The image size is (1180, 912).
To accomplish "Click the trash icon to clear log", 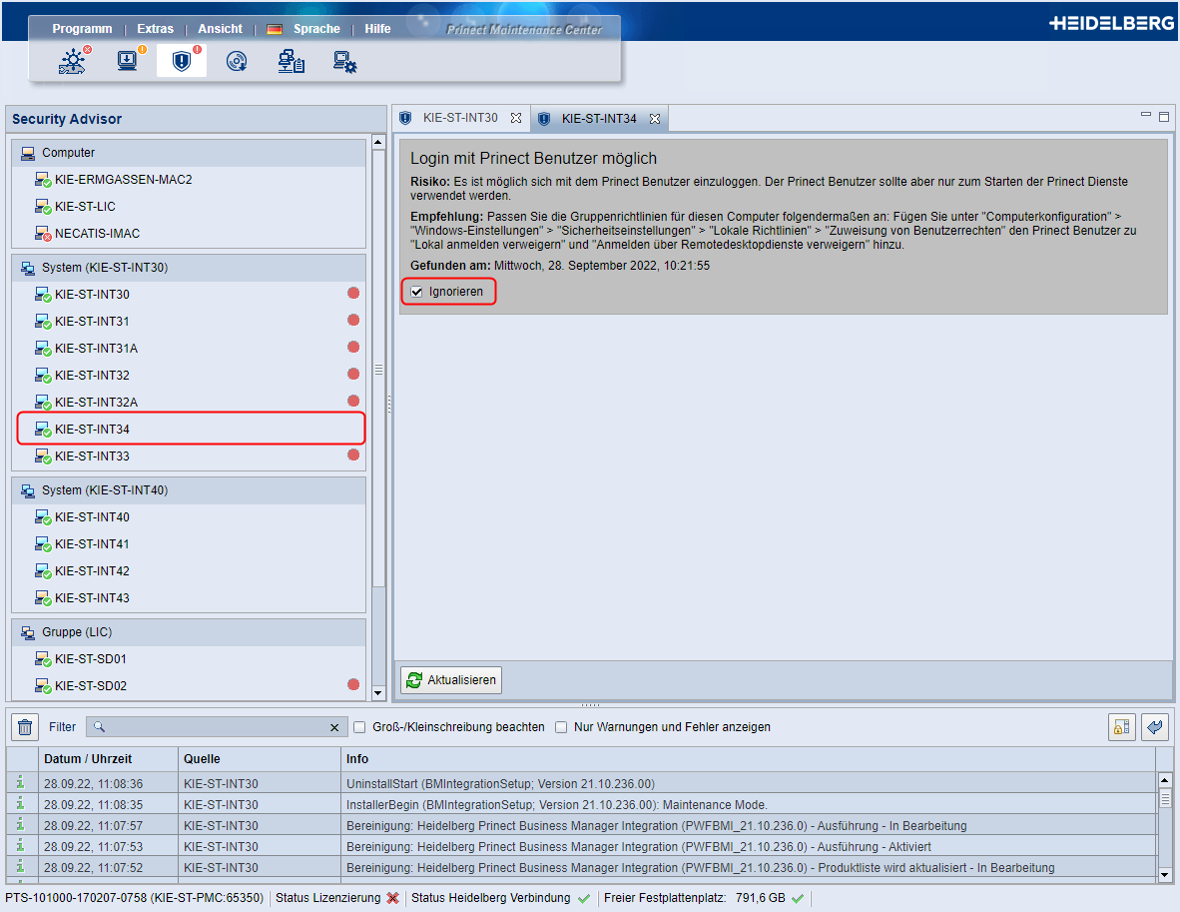I will pos(25,727).
